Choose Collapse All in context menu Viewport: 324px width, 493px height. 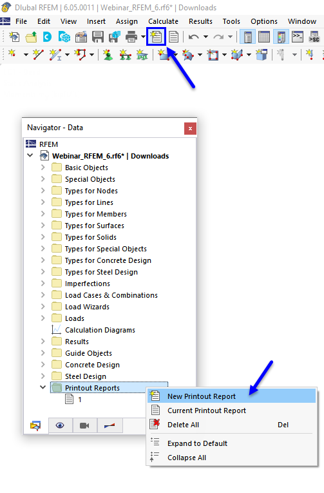[x=232, y=458]
